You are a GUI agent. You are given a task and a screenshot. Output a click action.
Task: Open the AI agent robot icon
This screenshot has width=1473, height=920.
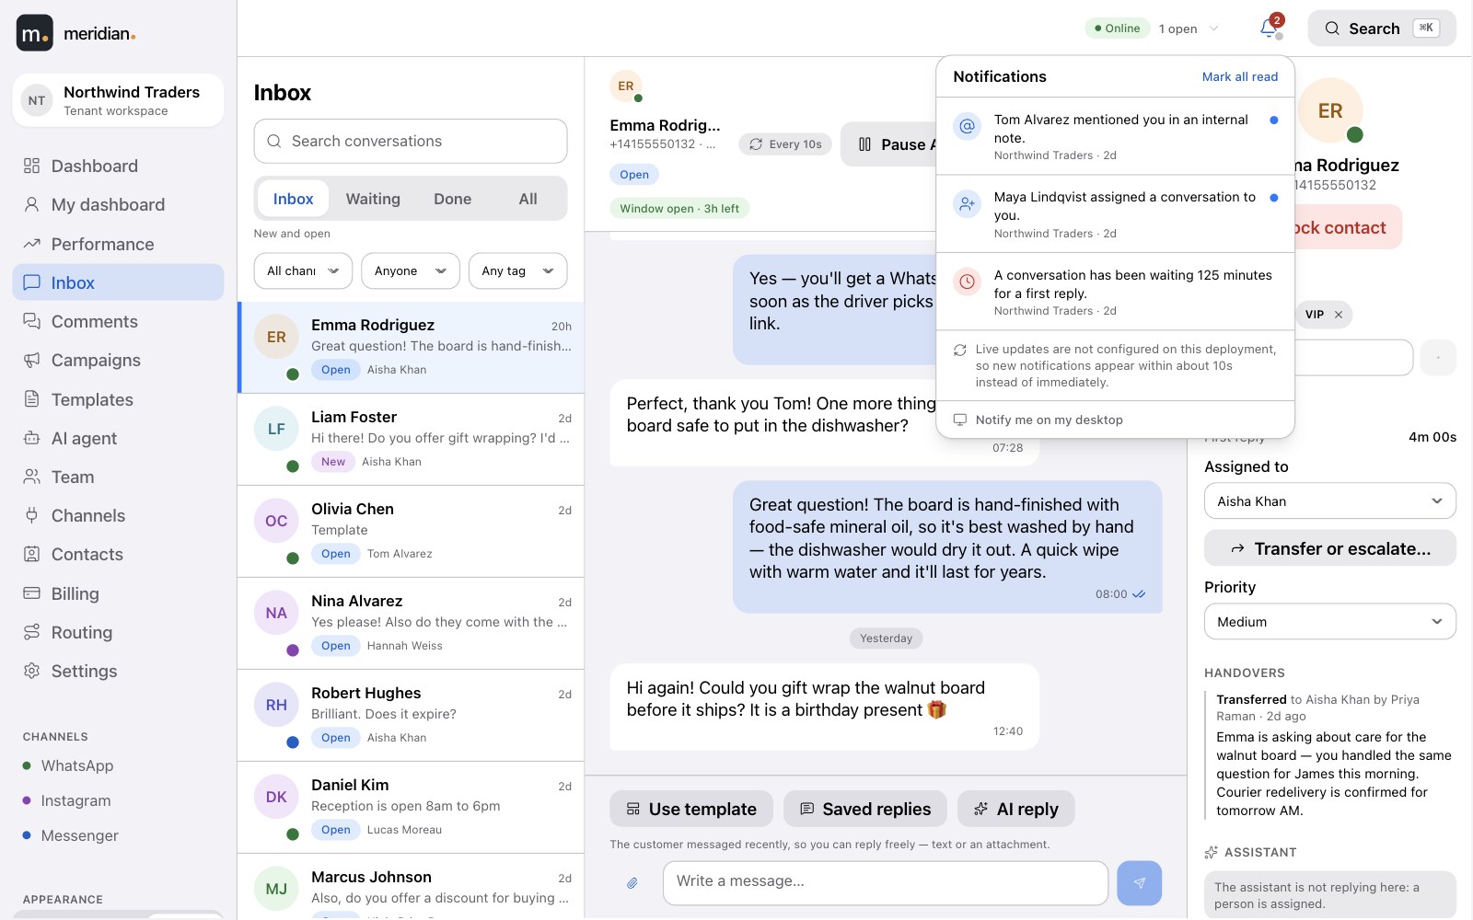(32, 438)
